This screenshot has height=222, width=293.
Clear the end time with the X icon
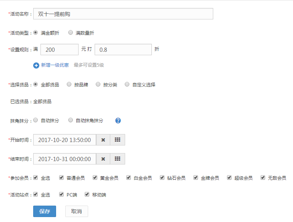[103, 159]
